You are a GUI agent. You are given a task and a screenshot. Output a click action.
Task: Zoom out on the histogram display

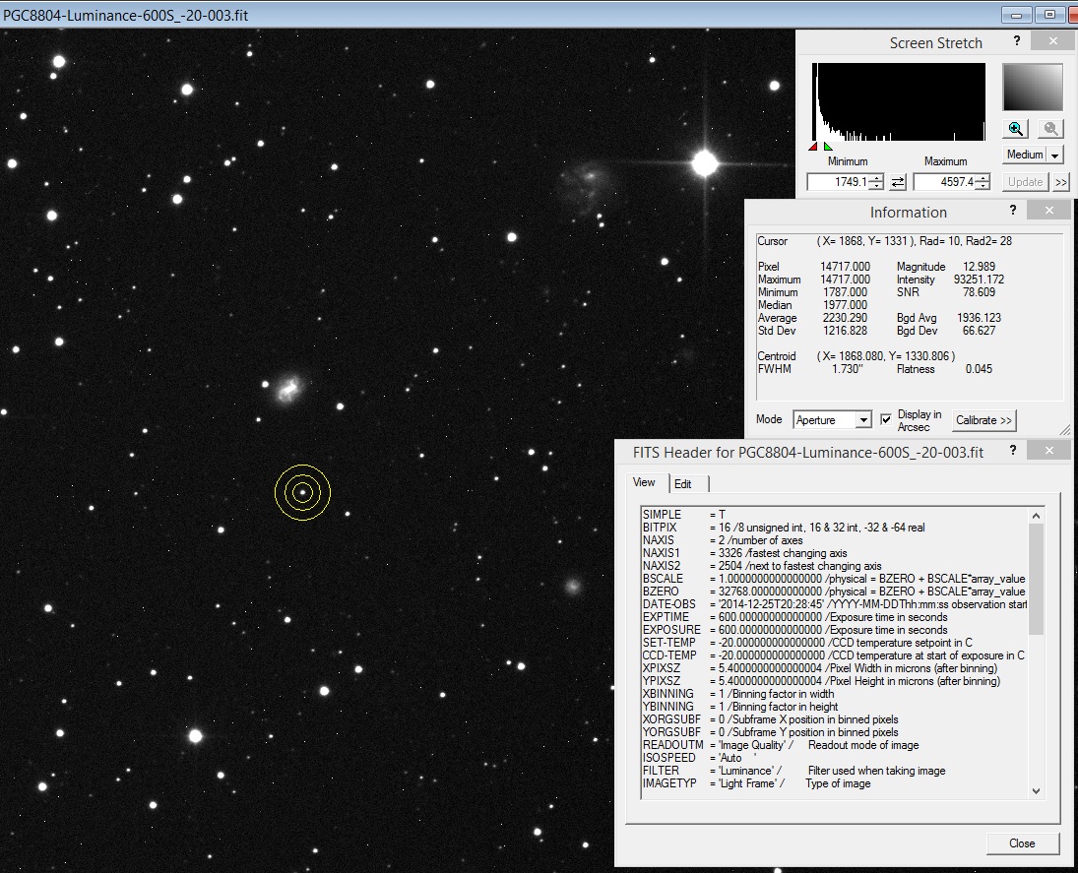tap(1049, 129)
